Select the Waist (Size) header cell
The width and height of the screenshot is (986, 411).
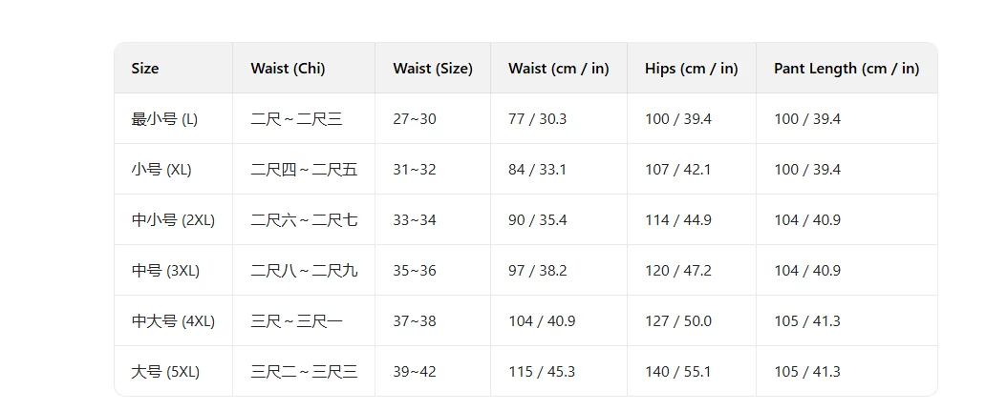coord(433,69)
